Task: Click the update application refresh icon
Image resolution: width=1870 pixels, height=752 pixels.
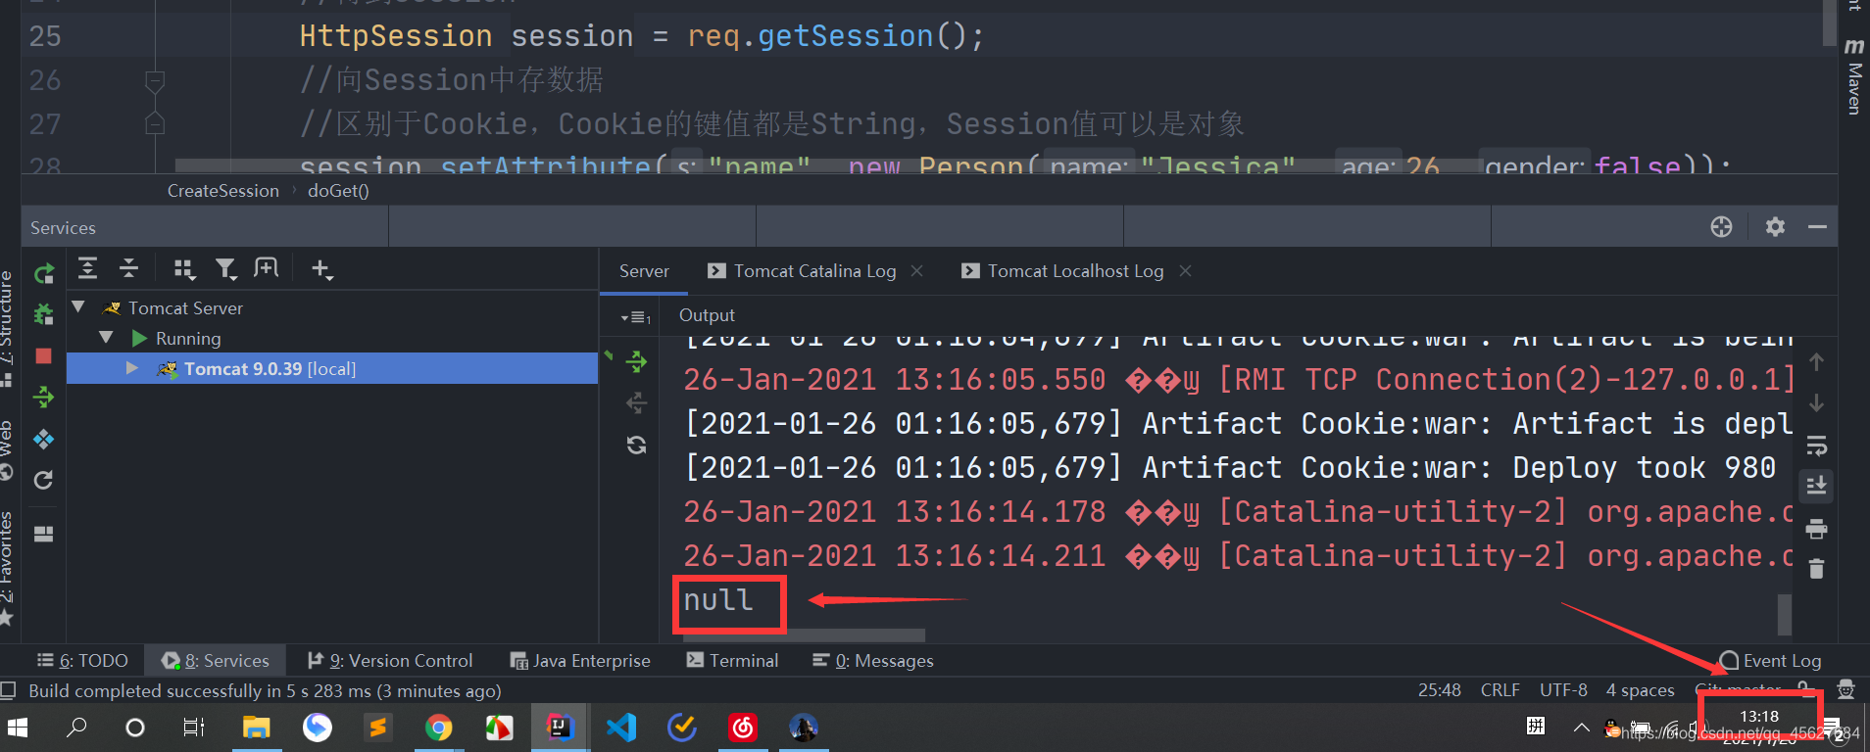Action: click(x=44, y=480)
